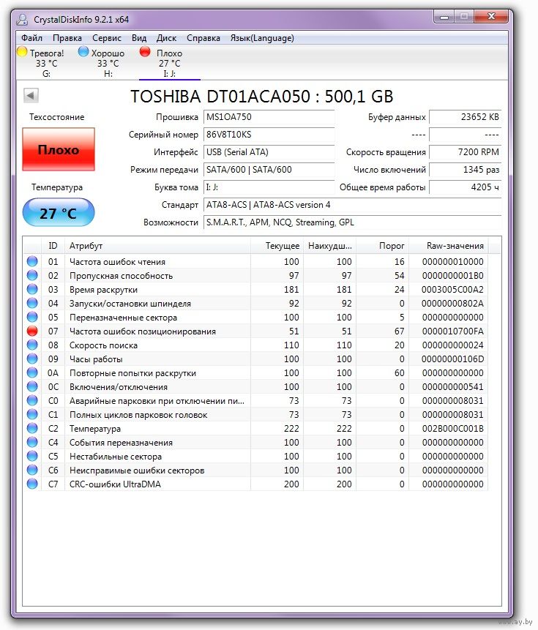
Task: Click the Возможности field S.M.A.R.T., APM
Action: click(x=352, y=222)
